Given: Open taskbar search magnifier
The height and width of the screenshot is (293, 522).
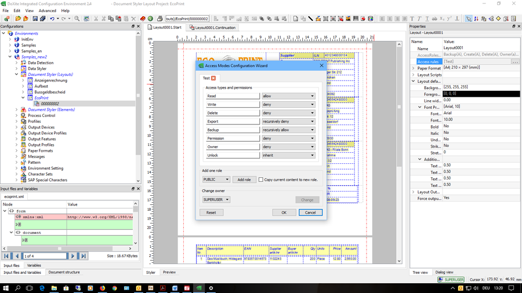Looking at the screenshot, I should point(17,288).
